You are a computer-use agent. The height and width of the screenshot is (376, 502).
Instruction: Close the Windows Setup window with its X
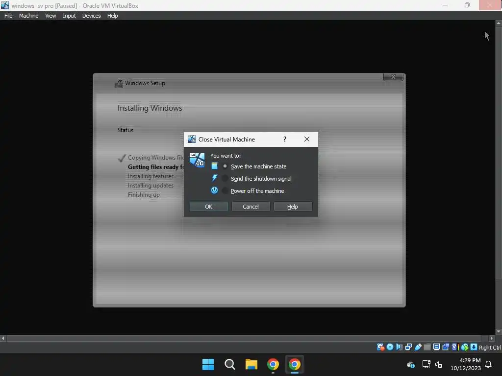point(393,77)
